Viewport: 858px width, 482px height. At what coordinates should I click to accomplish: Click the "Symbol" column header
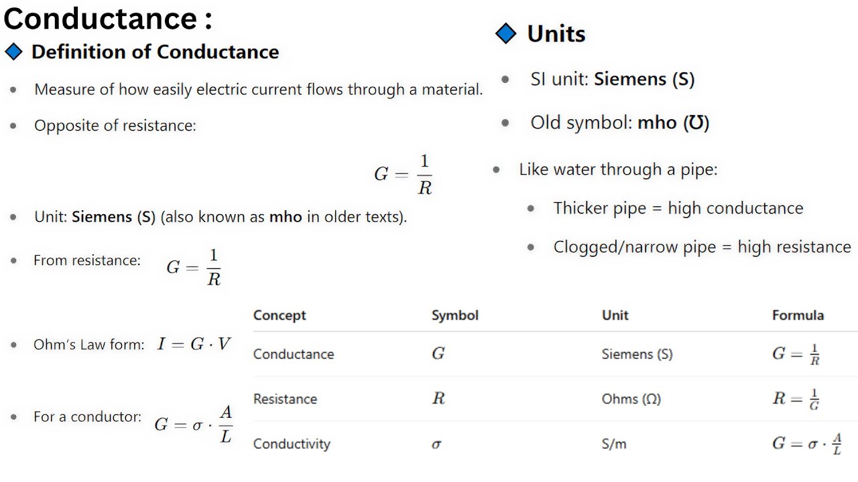tap(454, 315)
